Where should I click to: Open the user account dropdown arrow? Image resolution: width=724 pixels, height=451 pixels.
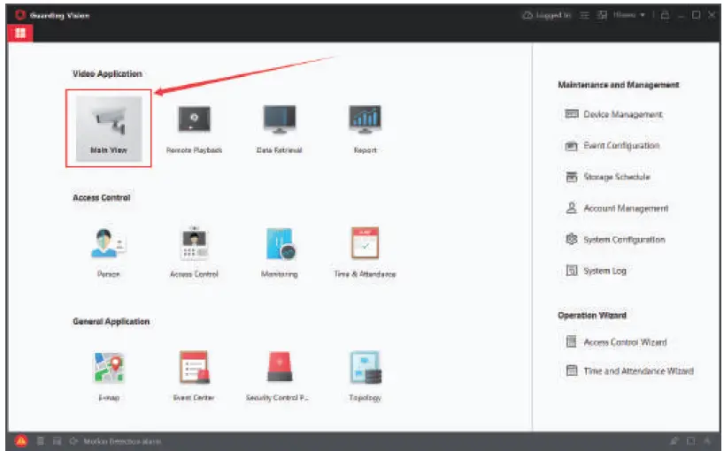643,15
